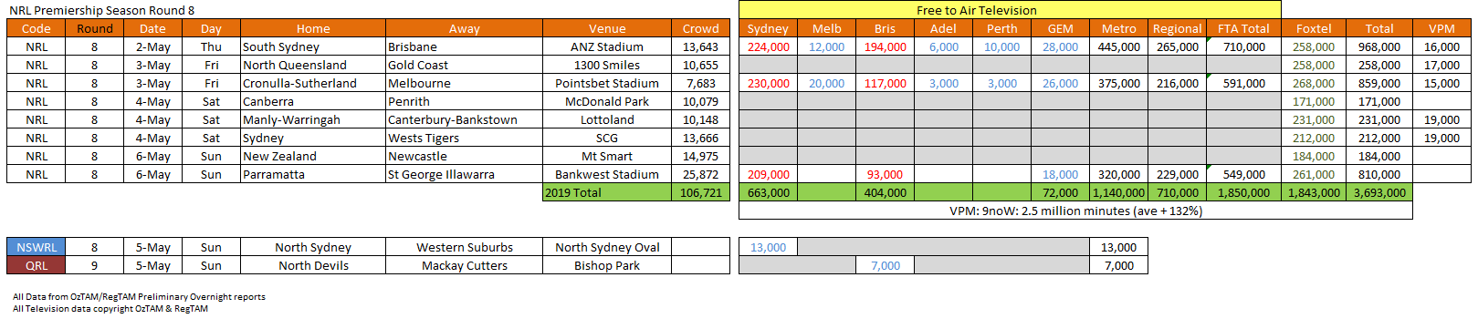Image resolution: width=1478 pixels, height=329 pixels.
Task: Select the 'Code' column header
Action: (37, 28)
